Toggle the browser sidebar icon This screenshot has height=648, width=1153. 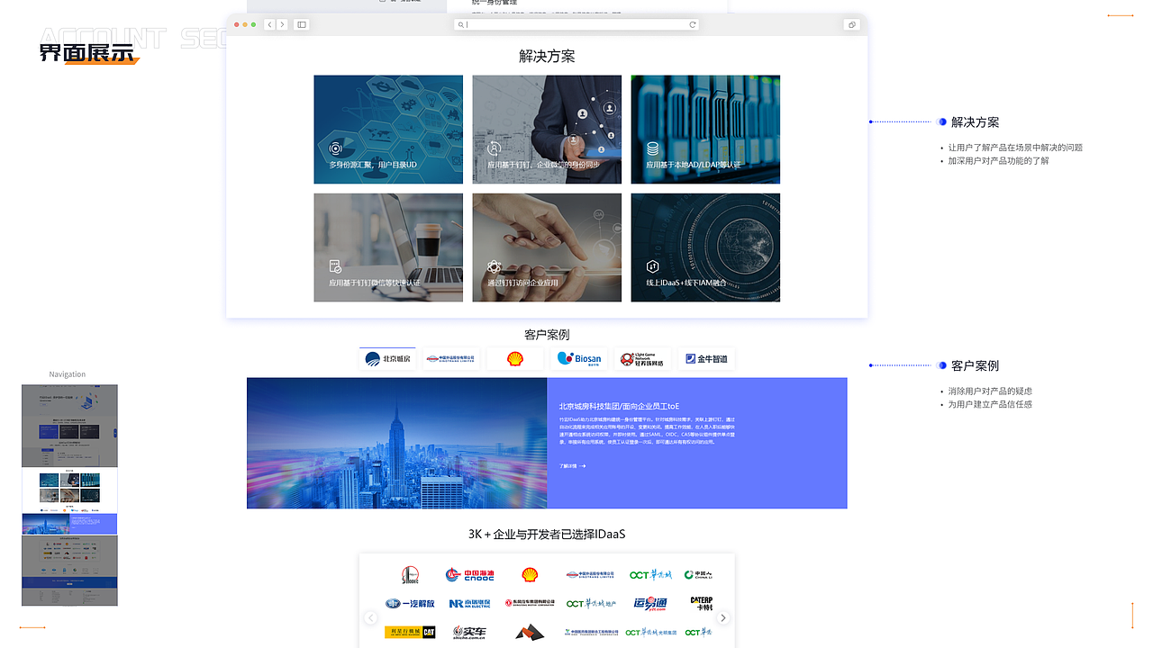302,25
